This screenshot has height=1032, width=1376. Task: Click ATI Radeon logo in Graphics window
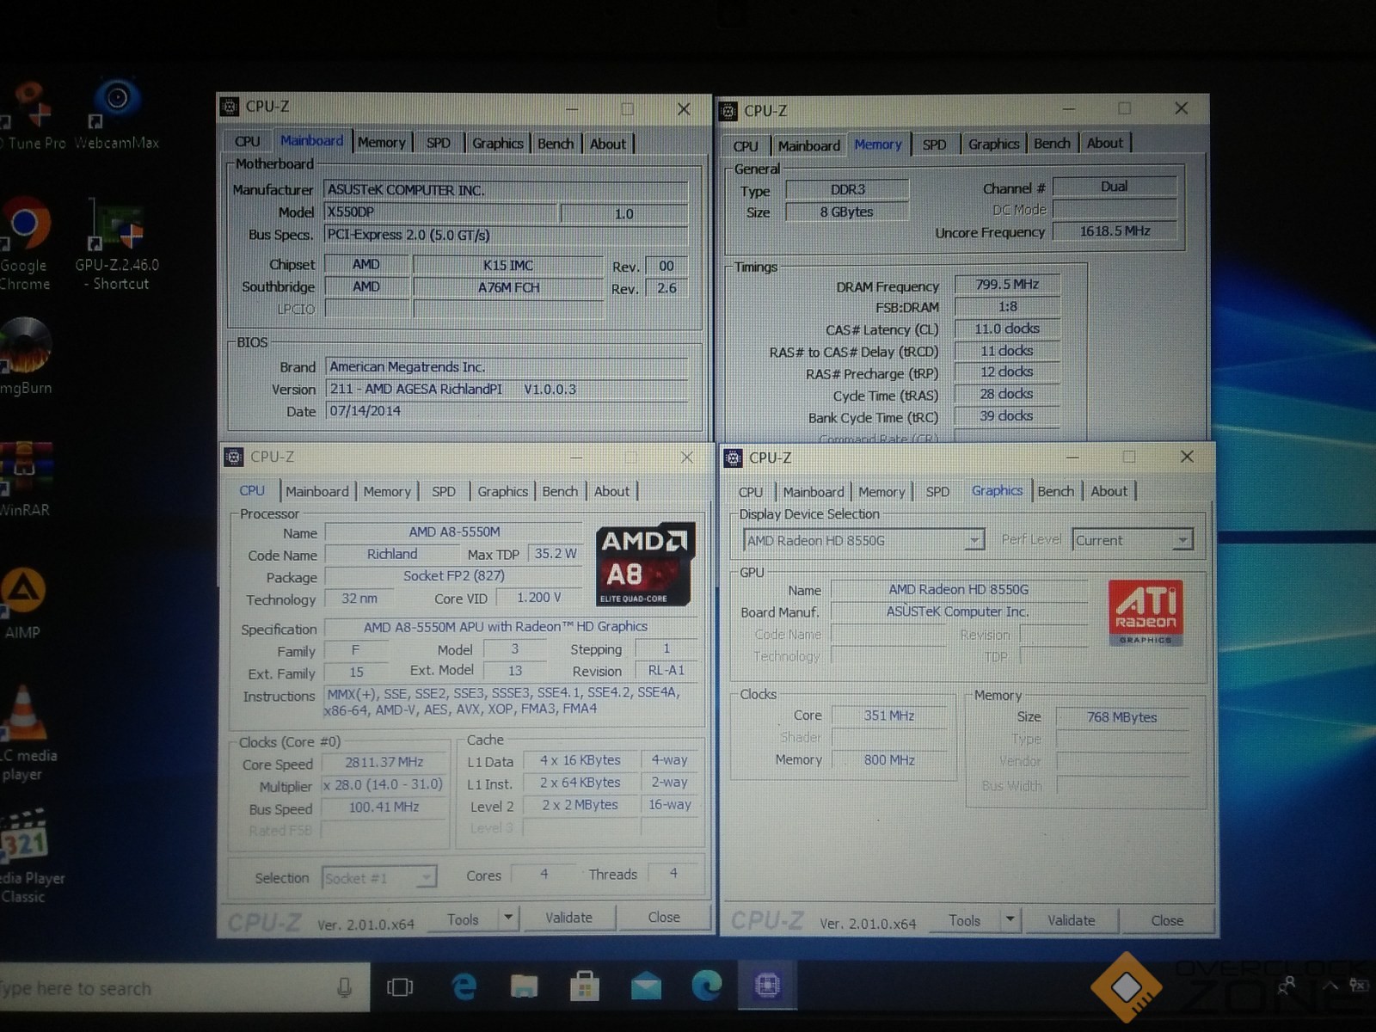point(1146,612)
